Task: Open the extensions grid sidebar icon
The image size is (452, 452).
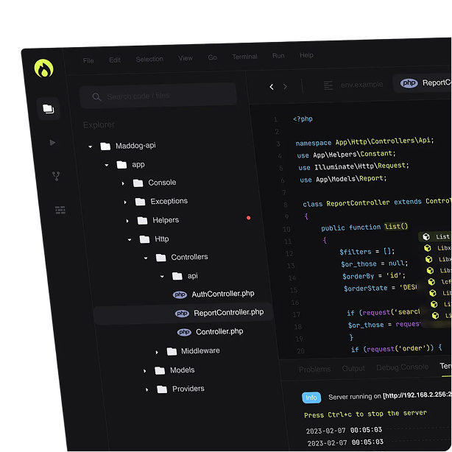Action: [60, 211]
